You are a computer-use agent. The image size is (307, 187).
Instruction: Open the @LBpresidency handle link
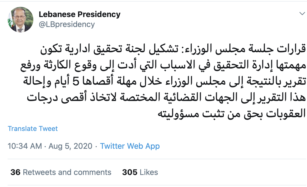66,24
